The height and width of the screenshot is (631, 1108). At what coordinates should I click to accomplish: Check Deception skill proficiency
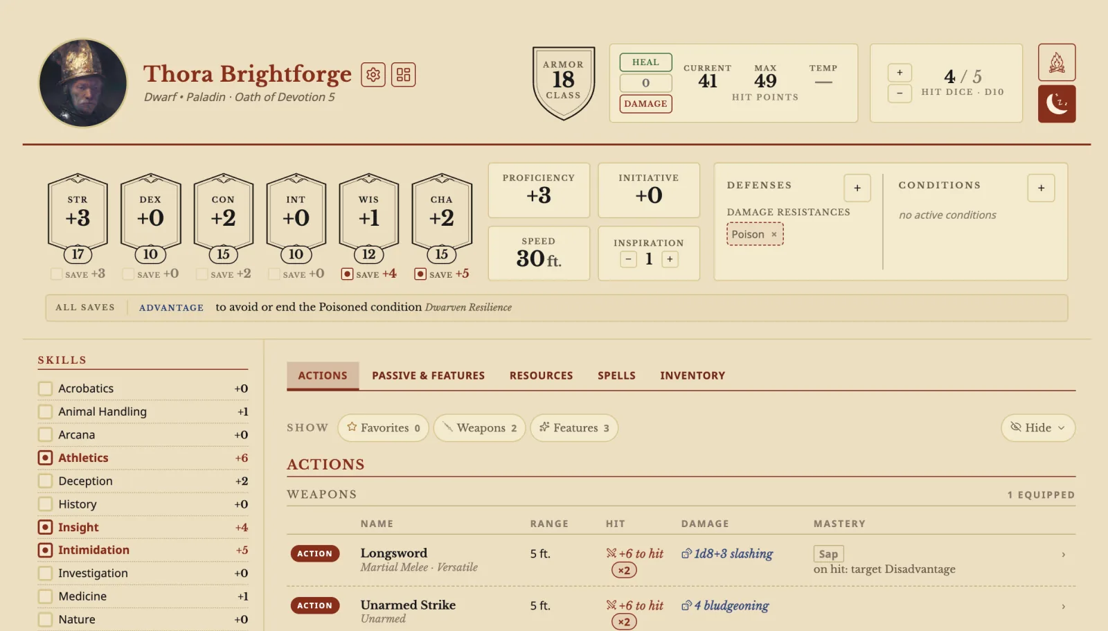[x=46, y=481]
